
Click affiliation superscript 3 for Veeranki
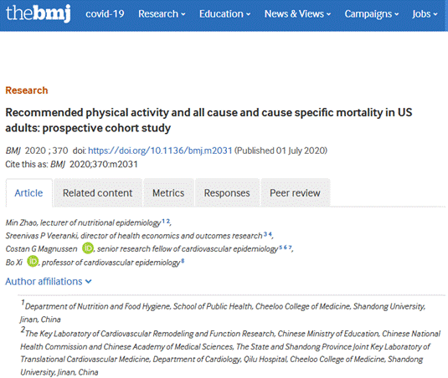pos(265,234)
